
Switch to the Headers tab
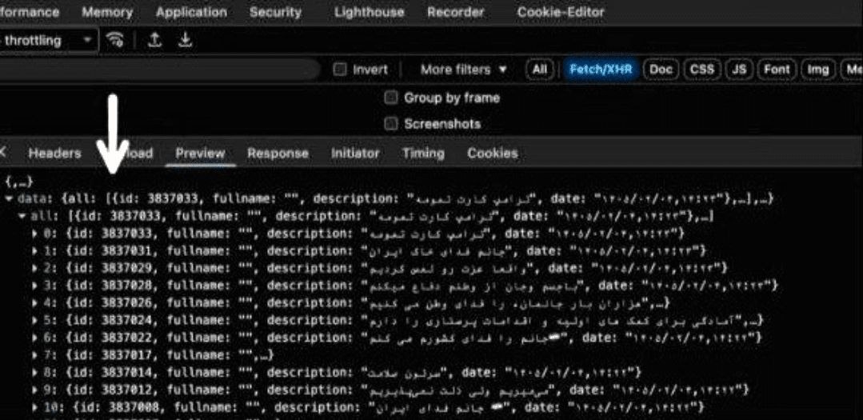click(54, 153)
